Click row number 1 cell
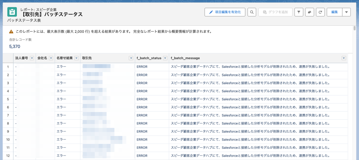Image resolution: width=359 pixels, height=160 pixels. pyautogui.click(x=8, y=67)
